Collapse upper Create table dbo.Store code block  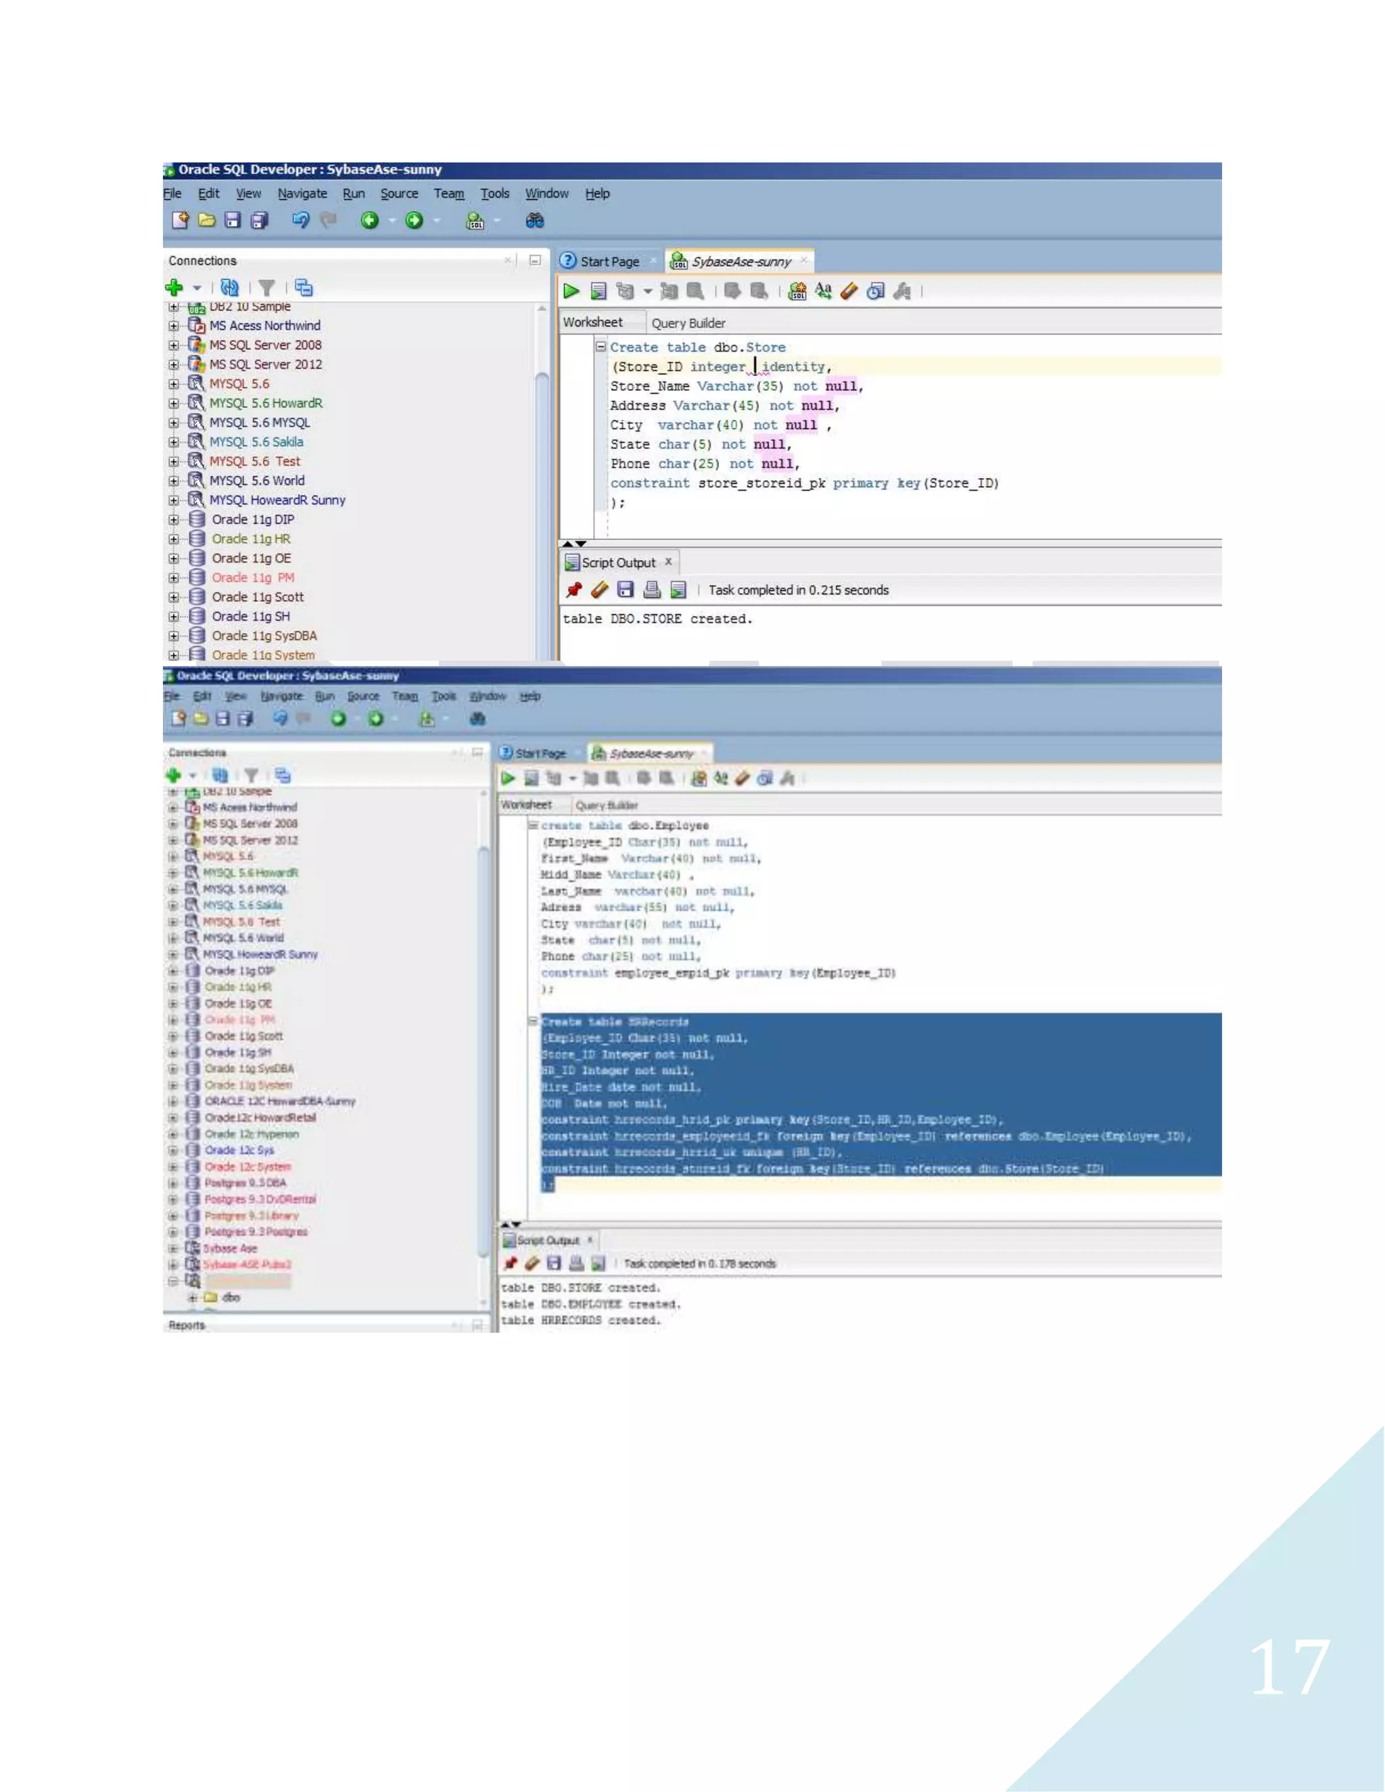[601, 347]
